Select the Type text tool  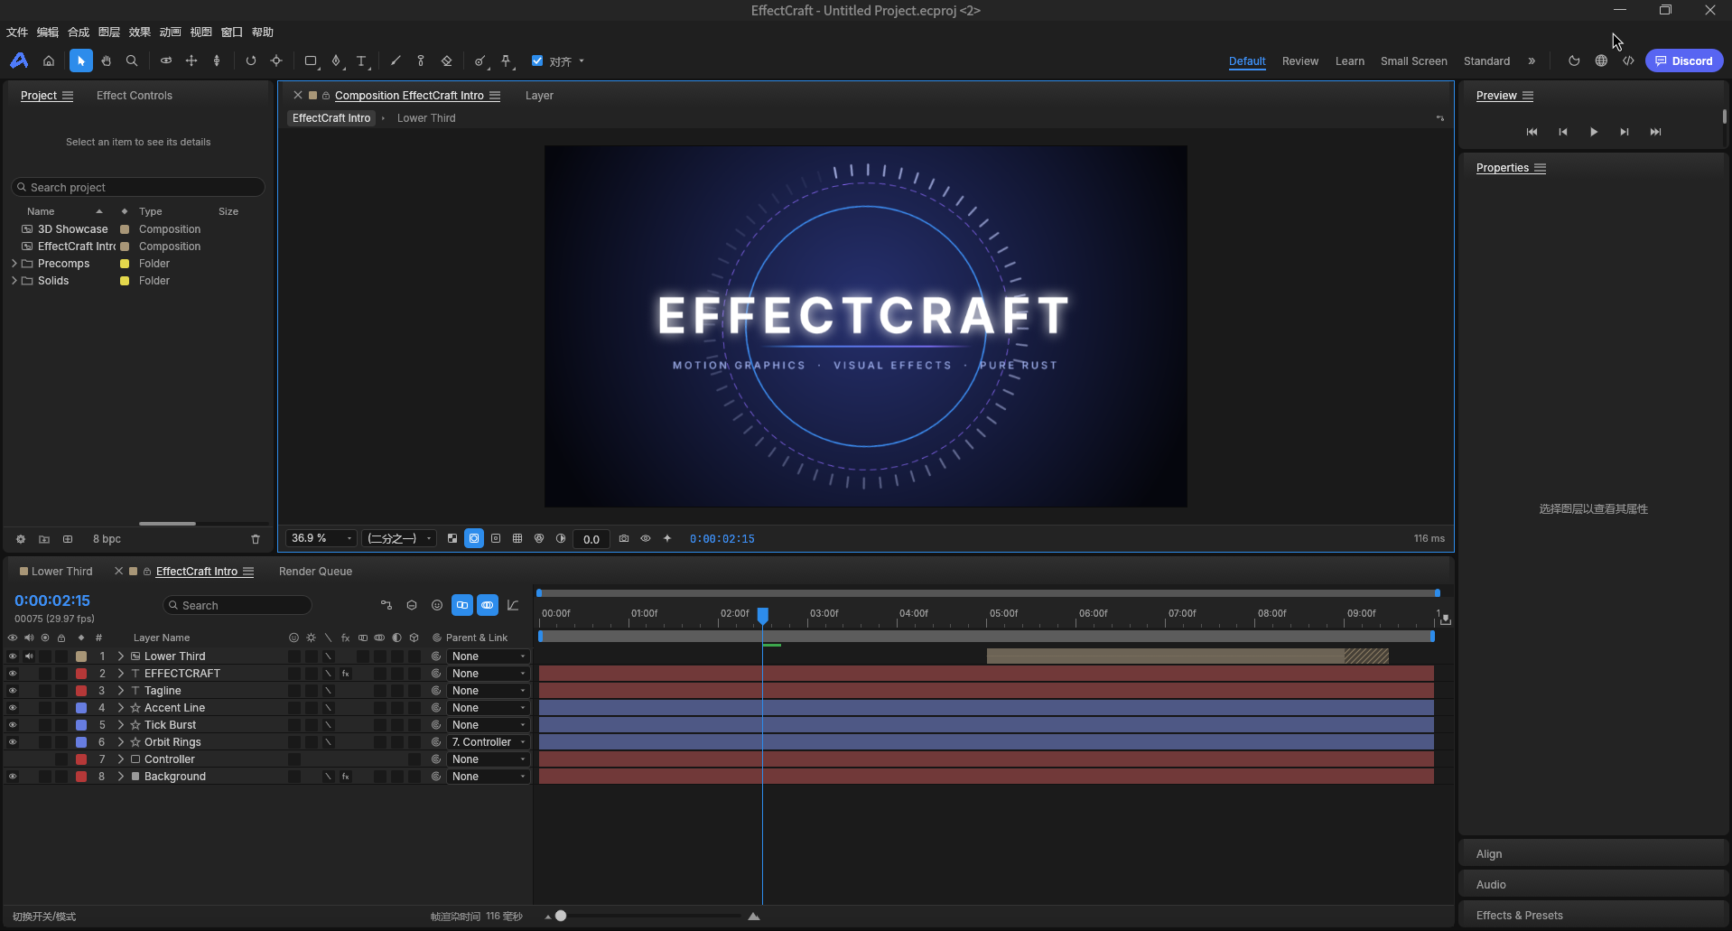click(361, 61)
